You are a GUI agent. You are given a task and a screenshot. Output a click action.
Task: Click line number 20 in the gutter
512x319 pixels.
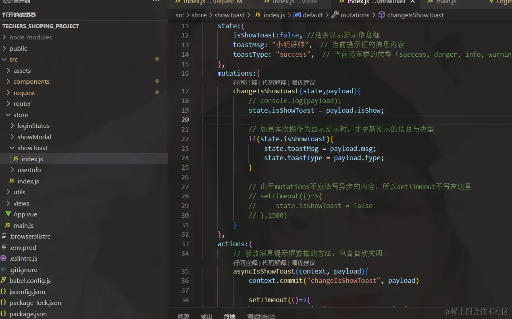point(185,119)
